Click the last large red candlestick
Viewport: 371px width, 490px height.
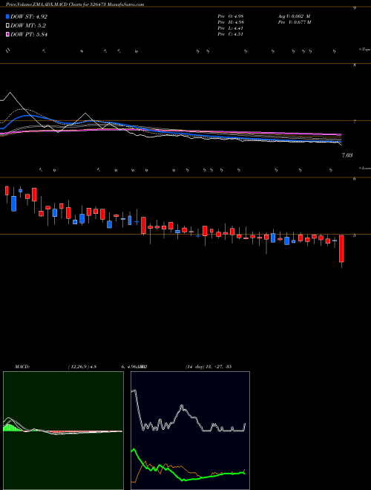coord(341,249)
